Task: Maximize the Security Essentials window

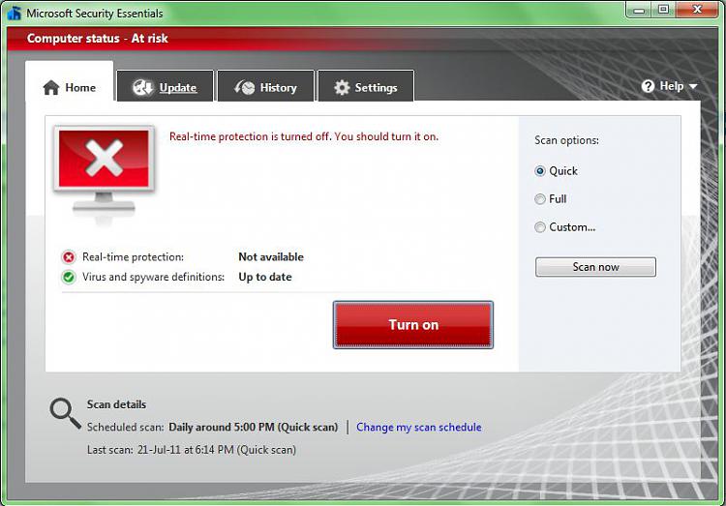Action: [x=663, y=10]
